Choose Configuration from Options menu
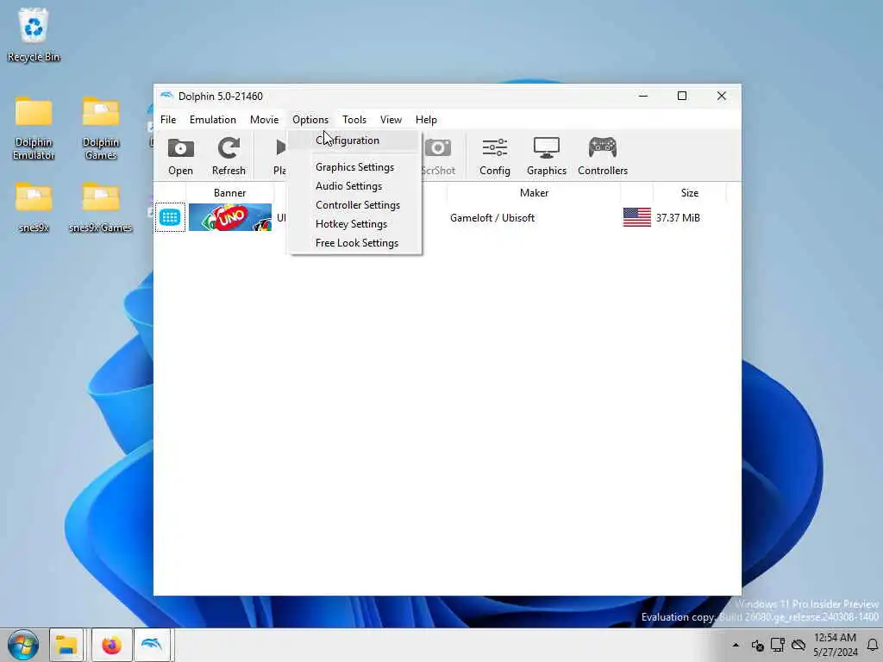Viewport: 883px width, 662px height. (x=354, y=141)
